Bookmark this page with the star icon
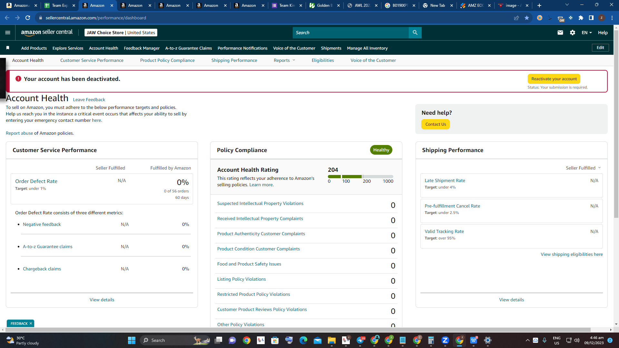Viewport: 619px width, 348px height. tap(527, 18)
